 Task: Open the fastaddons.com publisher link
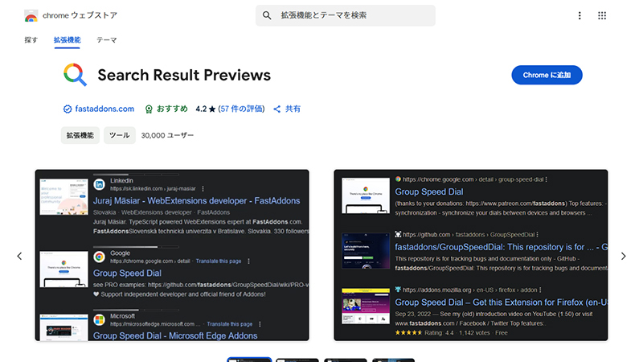(x=104, y=109)
